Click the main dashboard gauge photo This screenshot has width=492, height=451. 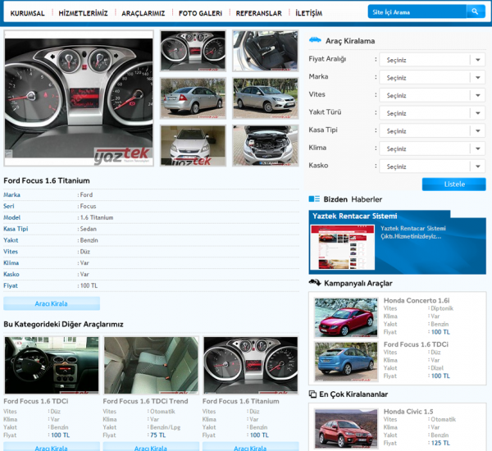click(x=79, y=98)
